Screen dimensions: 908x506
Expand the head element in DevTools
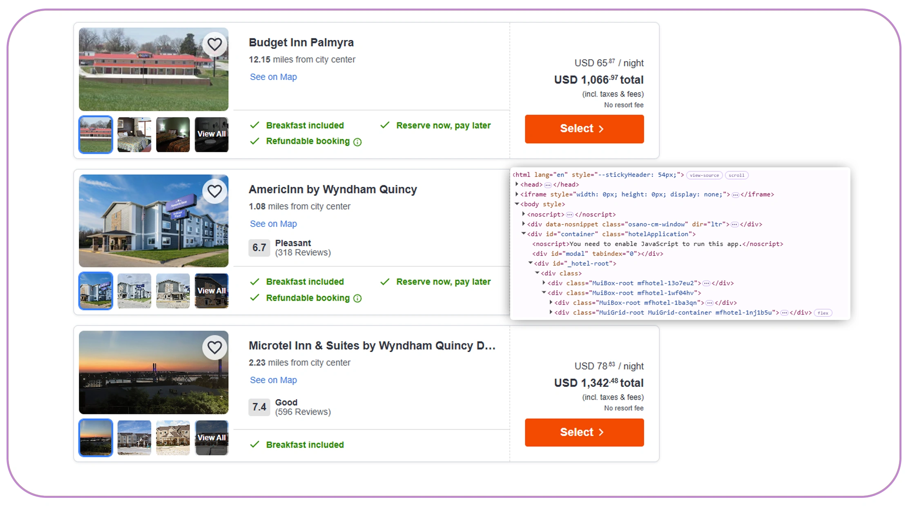517,184
